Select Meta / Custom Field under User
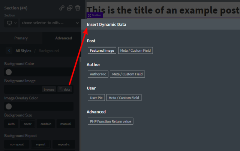240x151 pixels. 124,98
